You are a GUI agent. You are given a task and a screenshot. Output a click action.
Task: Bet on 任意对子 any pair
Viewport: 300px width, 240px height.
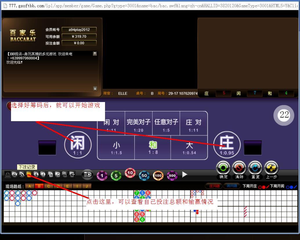166,123
